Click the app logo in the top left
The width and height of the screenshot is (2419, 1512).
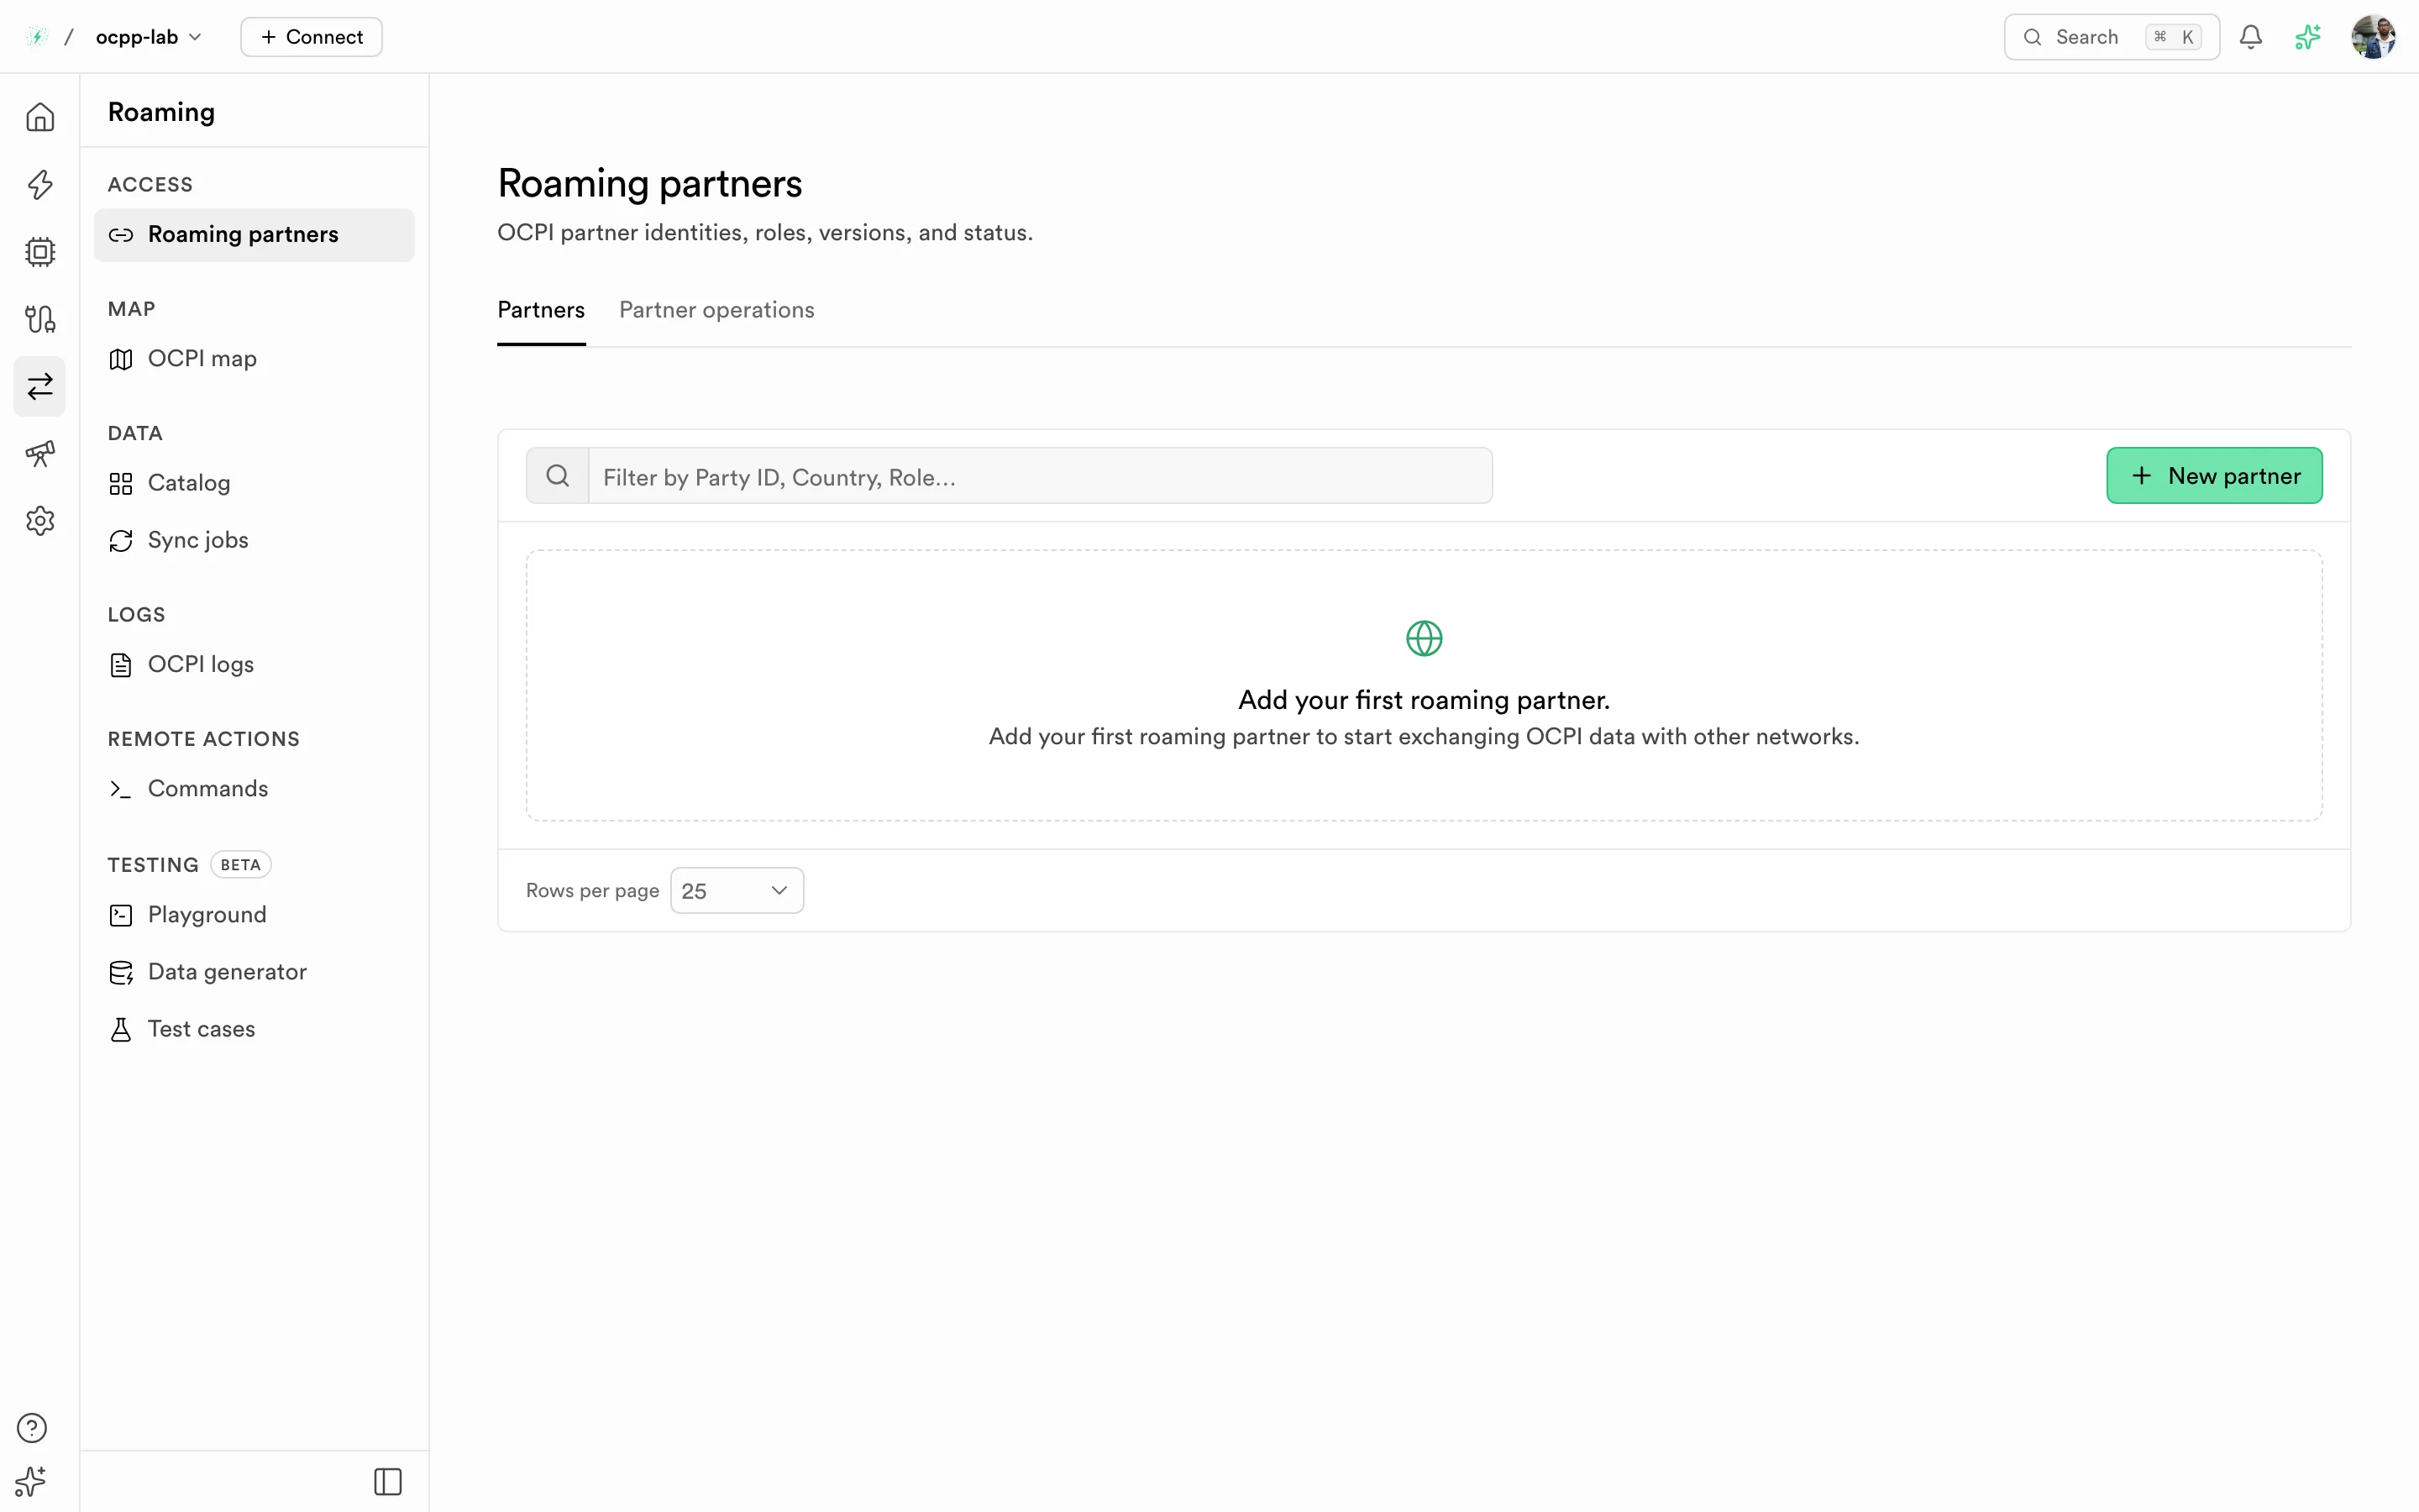pyautogui.click(x=36, y=37)
